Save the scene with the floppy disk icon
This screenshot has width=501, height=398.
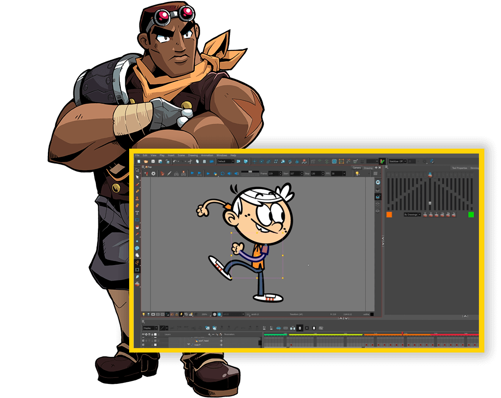coord(153,162)
